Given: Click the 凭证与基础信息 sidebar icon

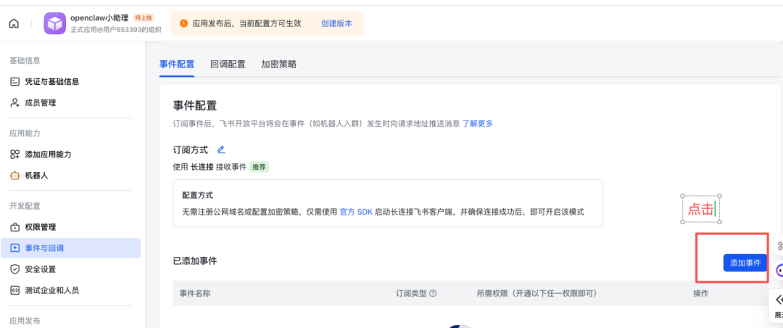Looking at the screenshot, I should (x=15, y=81).
